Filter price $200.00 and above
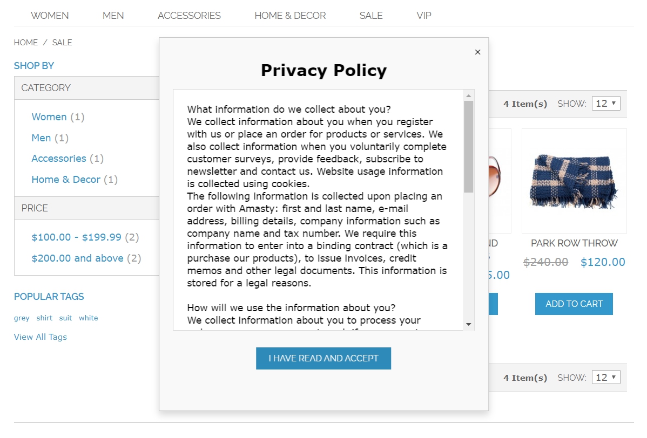Screen dimensions: 647x438 78,258
